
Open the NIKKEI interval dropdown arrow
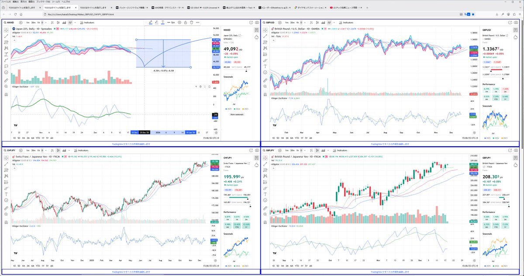click(46, 22)
